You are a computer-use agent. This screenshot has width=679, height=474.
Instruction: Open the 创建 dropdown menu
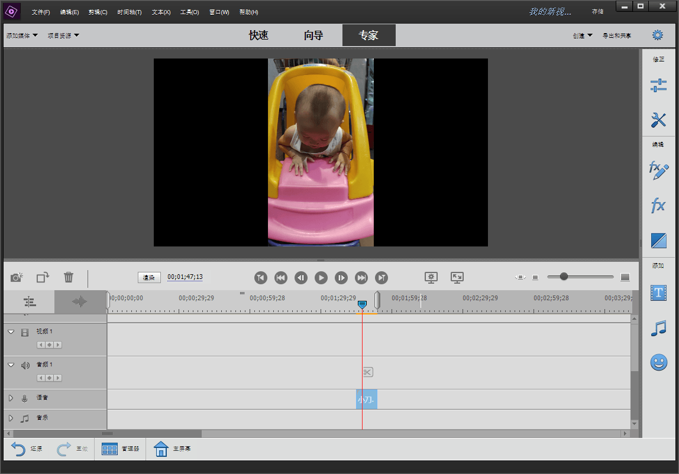click(582, 35)
